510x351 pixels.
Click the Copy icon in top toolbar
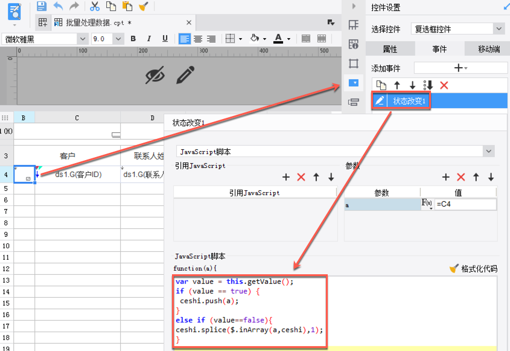tap(111, 6)
